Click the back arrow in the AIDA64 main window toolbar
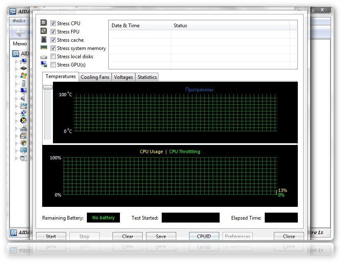 click(x=20, y=32)
